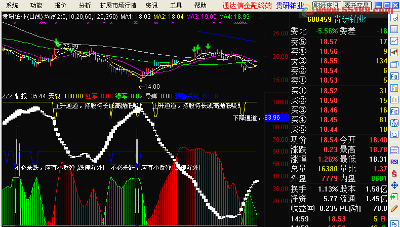Click the 卖⑤ 18.57 ask row

pos(339,42)
